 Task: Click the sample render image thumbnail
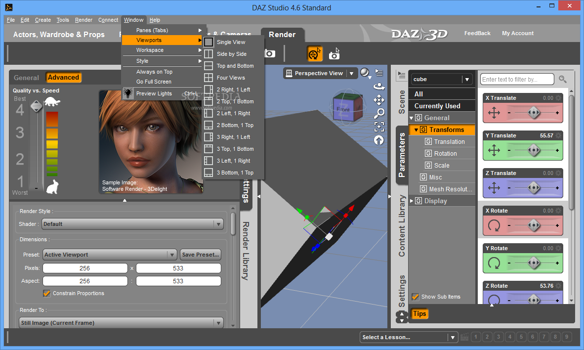(x=151, y=142)
